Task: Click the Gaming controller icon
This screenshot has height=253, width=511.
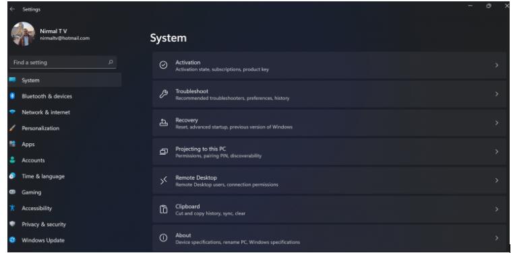Action: (x=12, y=192)
